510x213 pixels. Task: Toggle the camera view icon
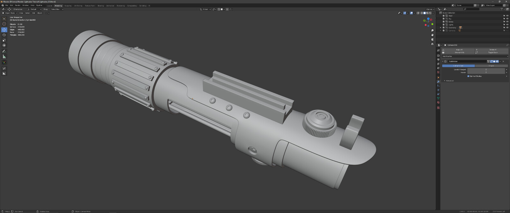(432, 39)
